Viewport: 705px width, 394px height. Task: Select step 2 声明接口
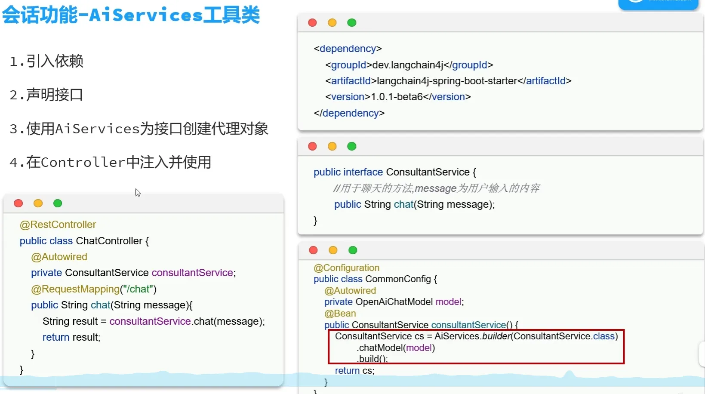(x=46, y=95)
